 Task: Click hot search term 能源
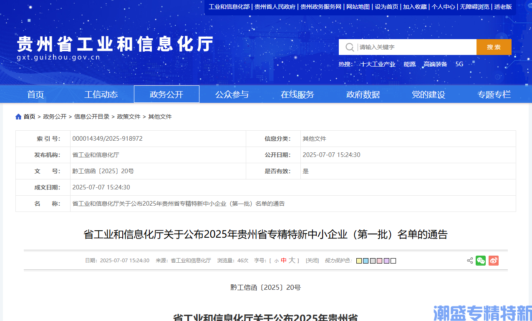click(410, 64)
